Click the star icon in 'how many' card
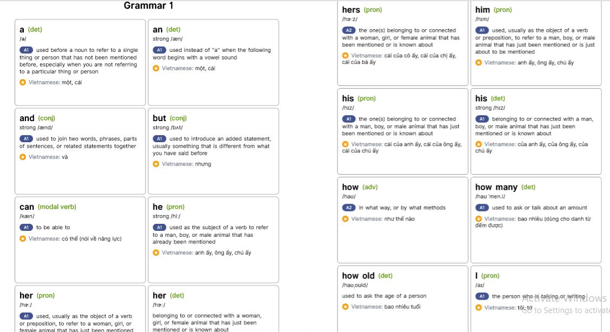This screenshot has width=610, height=332. 478,219
